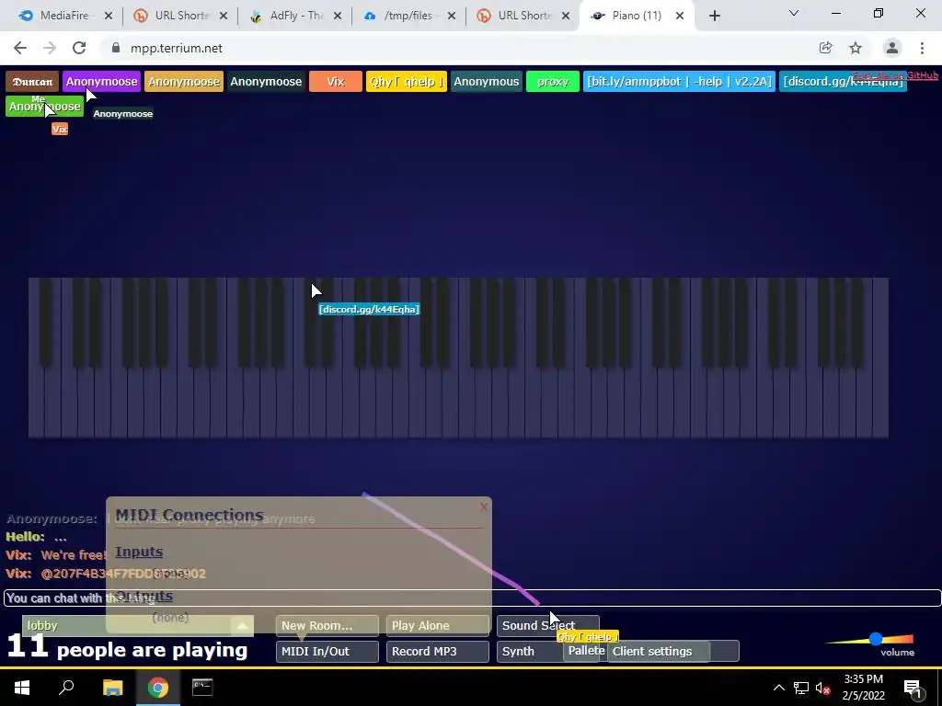Viewport: 942px width, 706px height.
Task: View site info via the lock icon
Action: (x=116, y=48)
